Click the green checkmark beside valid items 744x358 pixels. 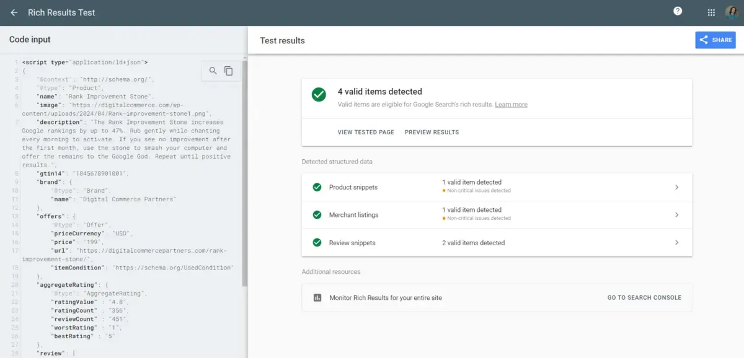[319, 95]
